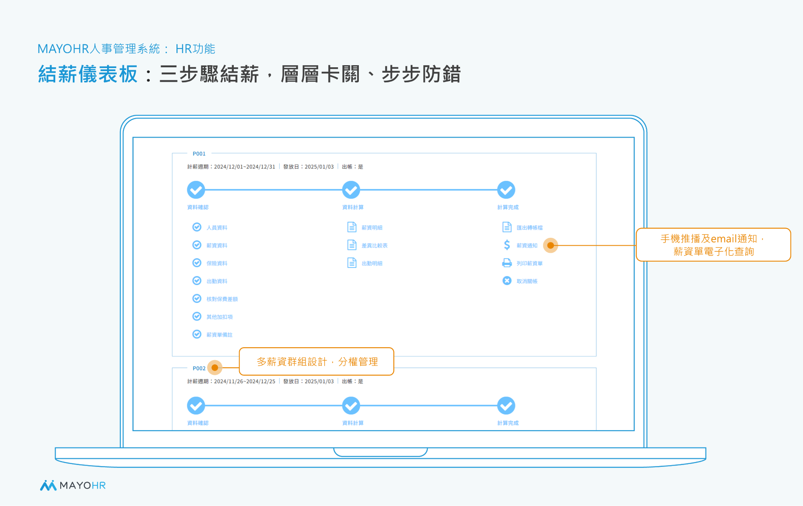
Task: Click the MAYOHR logo at bottom left
Action: pyautogui.click(x=73, y=485)
